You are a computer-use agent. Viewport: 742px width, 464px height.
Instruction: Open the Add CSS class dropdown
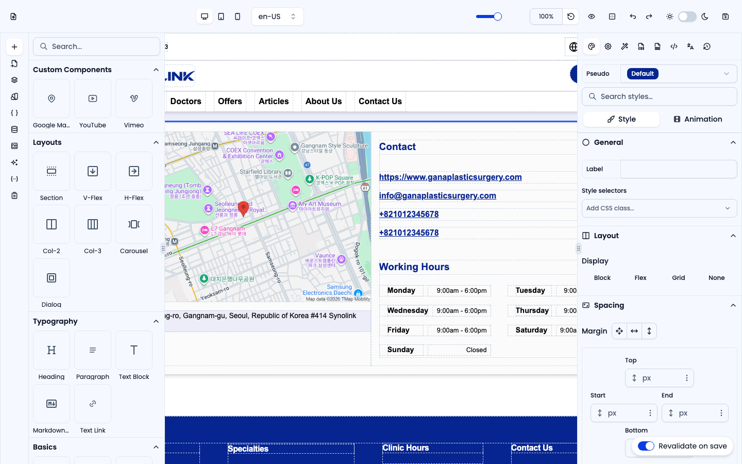click(x=660, y=208)
